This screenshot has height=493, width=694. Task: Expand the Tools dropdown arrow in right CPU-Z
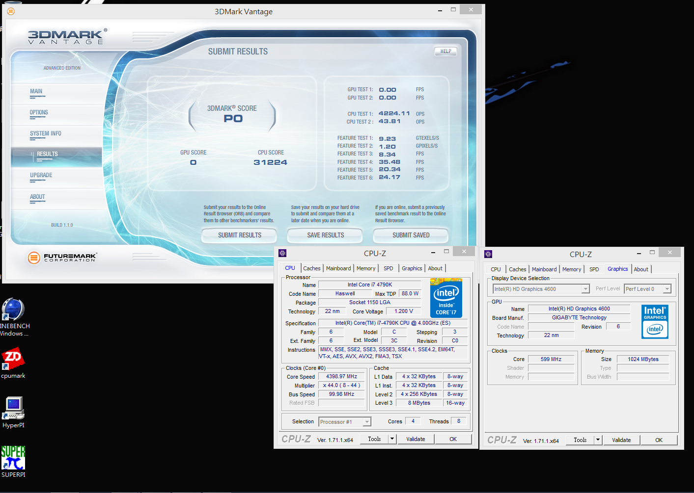pyautogui.click(x=598, y=440)
